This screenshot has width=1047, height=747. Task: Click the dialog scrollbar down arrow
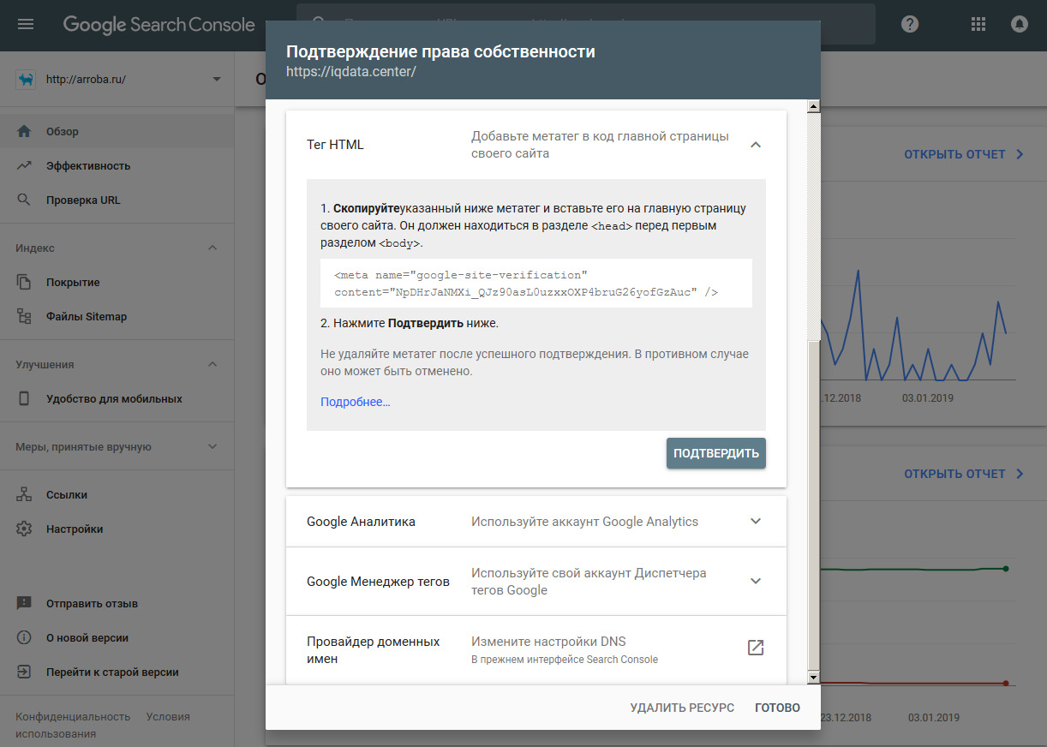pyautogui.click(x=814, y=678)
